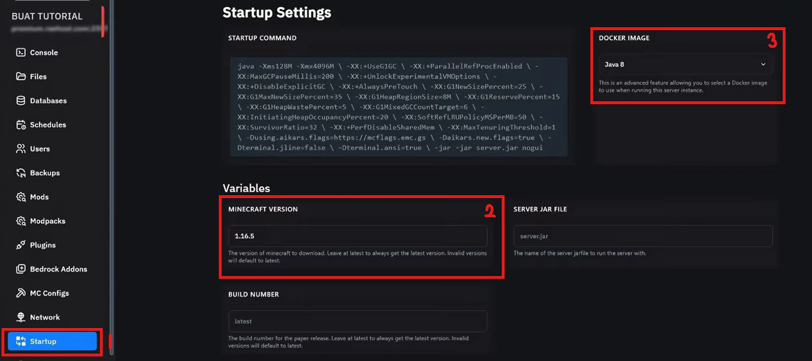Select the highlighted Startup menu item
This screenshot has height=361, width=812.
pyautogui.click(x=52, y=341)
